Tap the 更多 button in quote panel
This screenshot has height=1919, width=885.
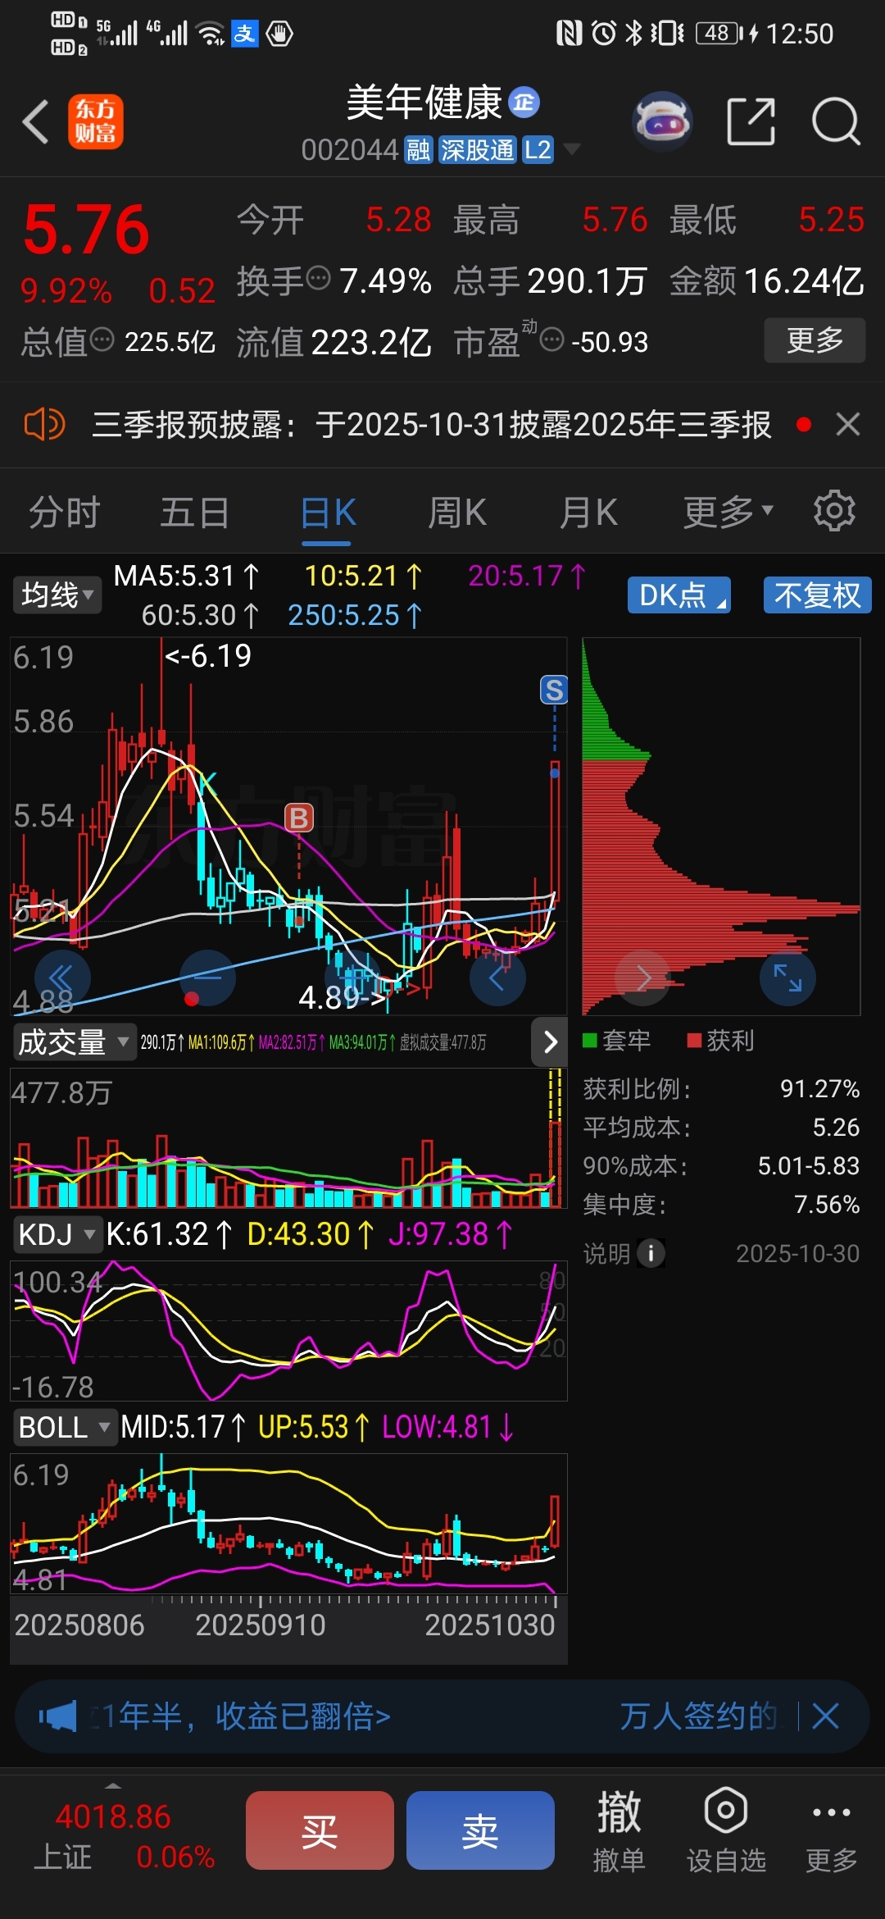(x=815, y=340)
